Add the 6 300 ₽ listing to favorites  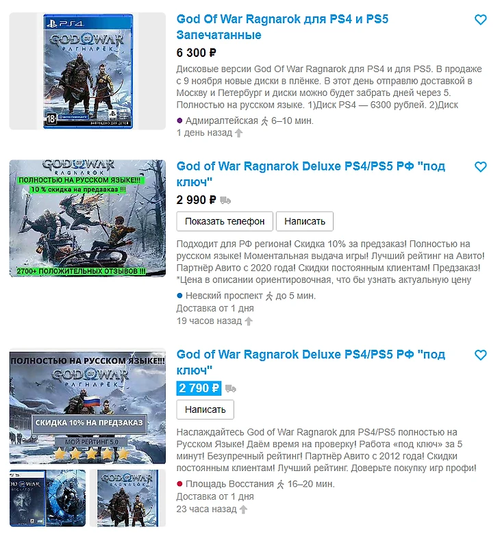pos(481,20)
